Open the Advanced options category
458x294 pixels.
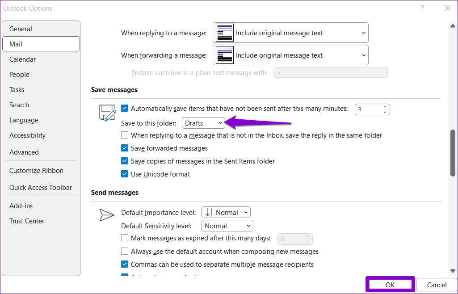click(41, 152)
